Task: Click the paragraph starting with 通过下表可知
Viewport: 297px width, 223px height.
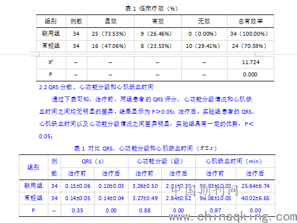Action: 146,118
